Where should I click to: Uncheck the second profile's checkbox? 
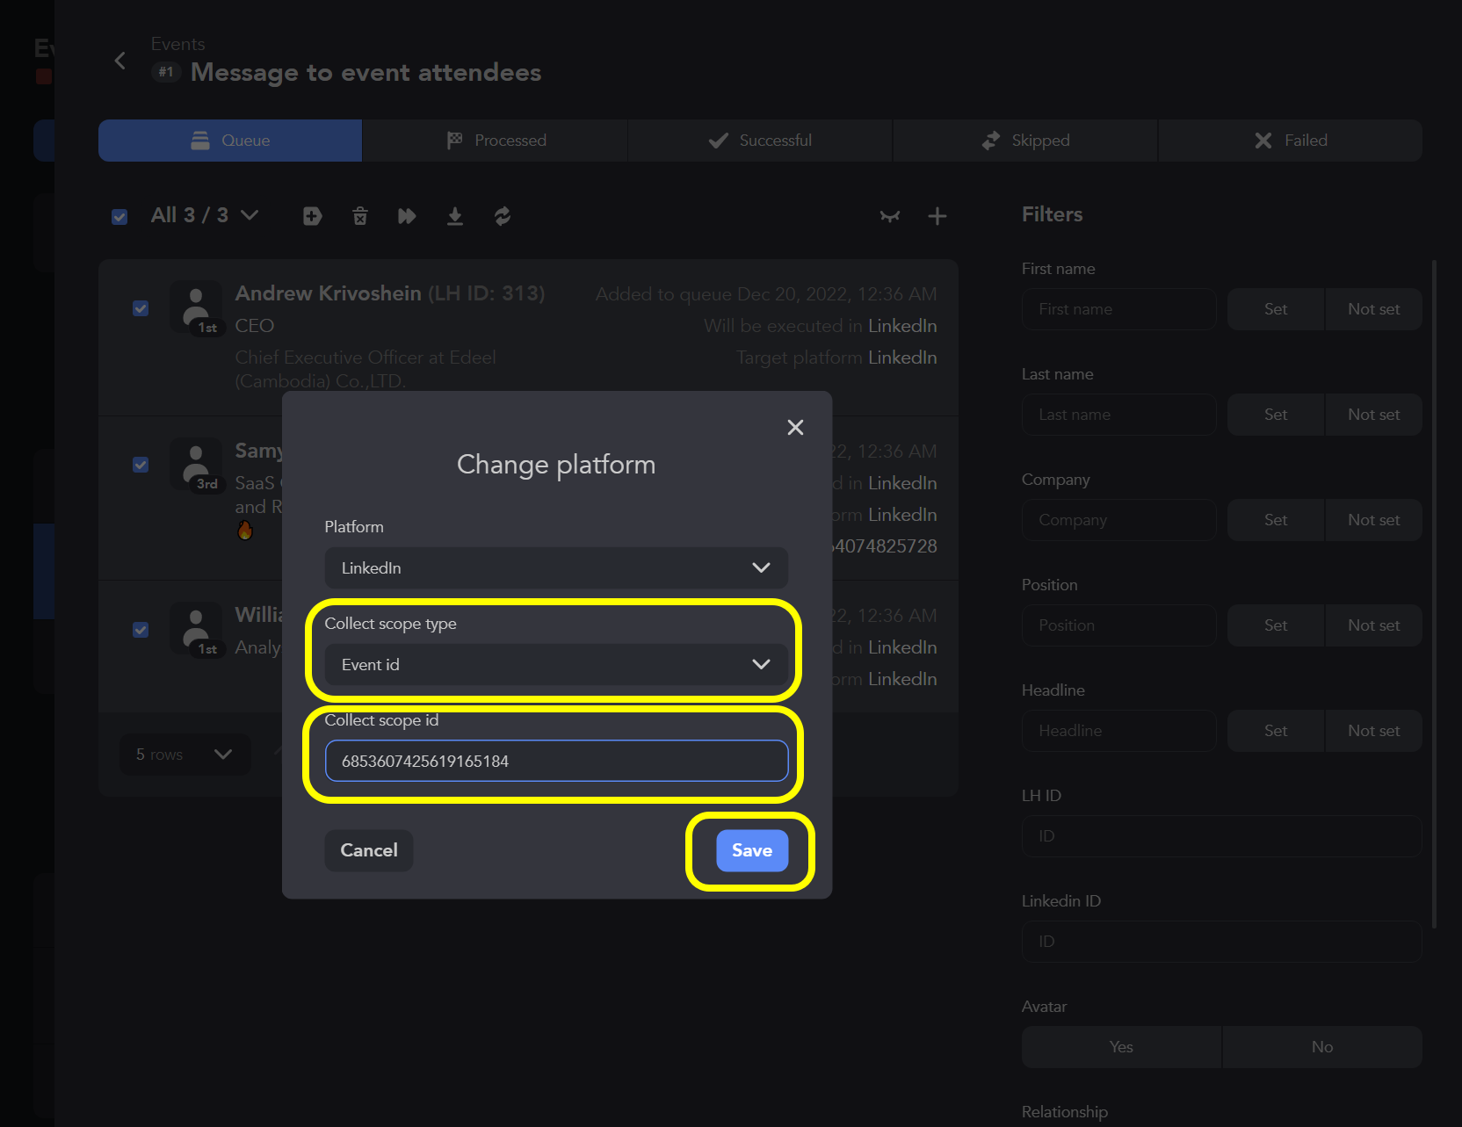[x=141, y=465]
